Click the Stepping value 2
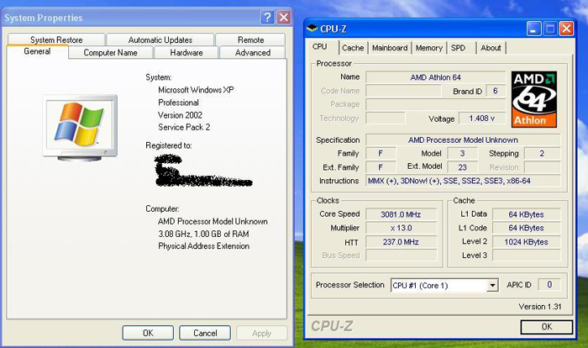588x348 pixels. point(542,153)
